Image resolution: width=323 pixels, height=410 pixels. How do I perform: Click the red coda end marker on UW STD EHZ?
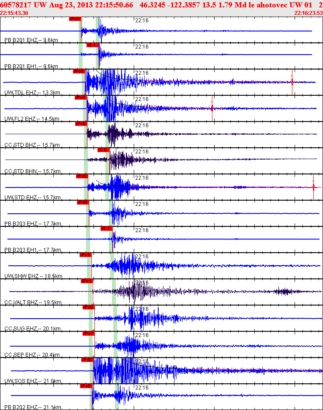coord(313,187)
